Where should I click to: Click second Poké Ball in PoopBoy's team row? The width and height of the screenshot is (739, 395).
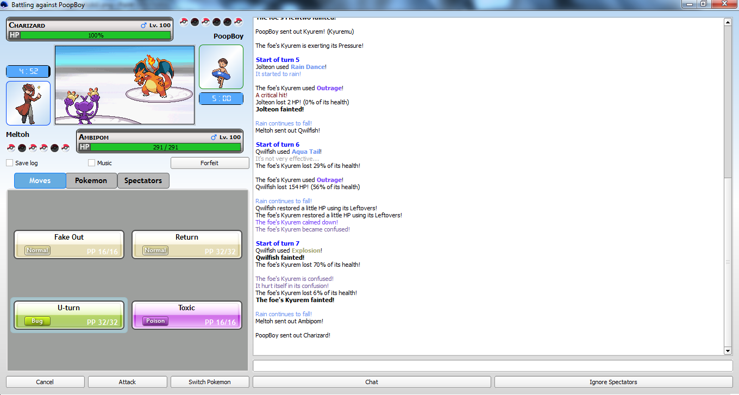(195, 22)
